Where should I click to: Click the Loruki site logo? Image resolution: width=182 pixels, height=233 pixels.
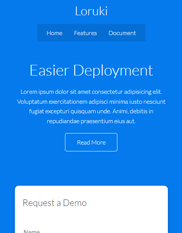point(91,11)
